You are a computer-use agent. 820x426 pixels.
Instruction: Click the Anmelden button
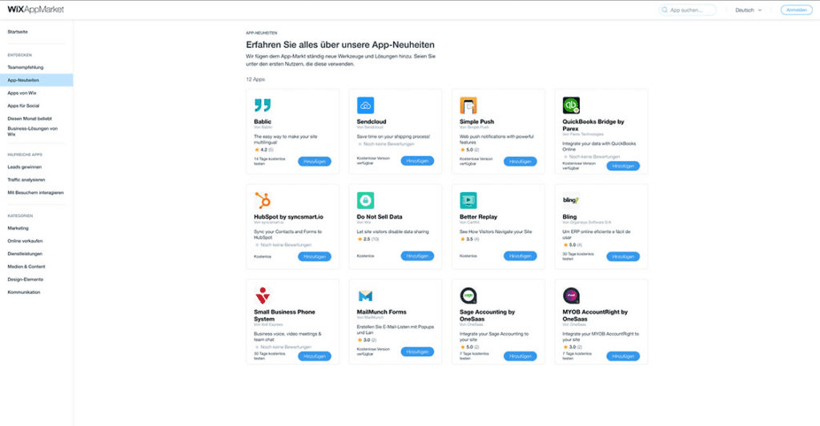(797, 10)
